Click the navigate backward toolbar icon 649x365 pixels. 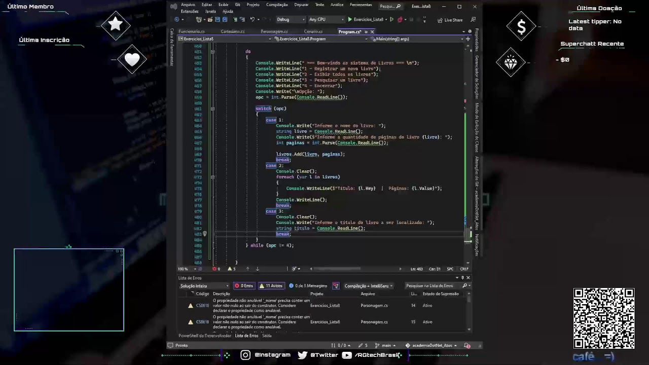[176, 20]
